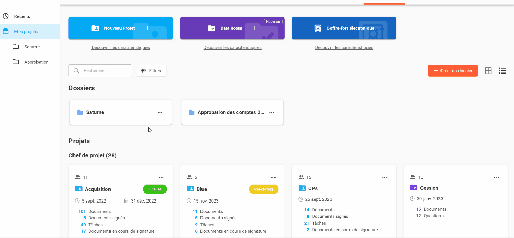Open three-dot menu for Saturne folder
The image size is (514, 238).
point(160,112)
